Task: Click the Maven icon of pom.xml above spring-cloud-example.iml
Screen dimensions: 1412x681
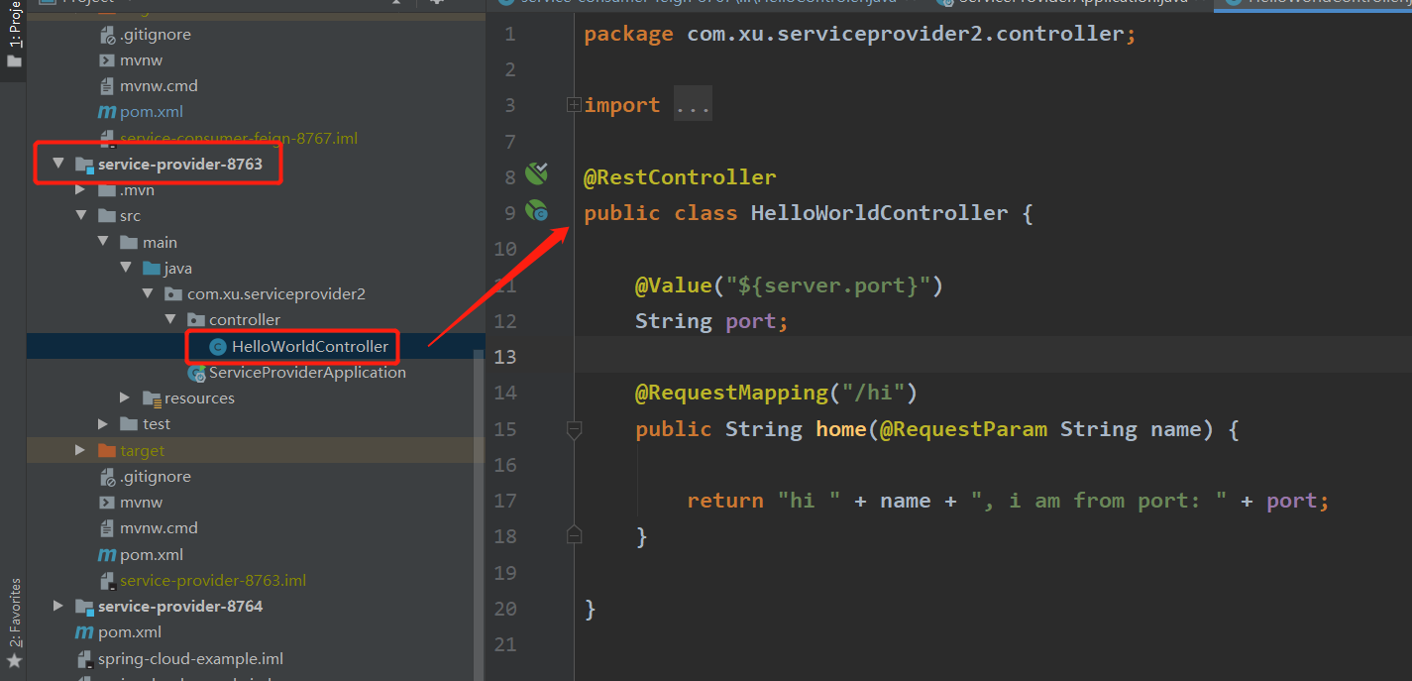Action: pos(84,632)
